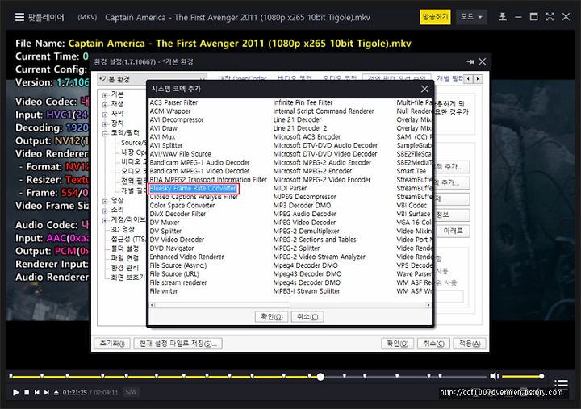Select AVI Decompressor entry
The image size is (581, 409).
coord(177,119)
